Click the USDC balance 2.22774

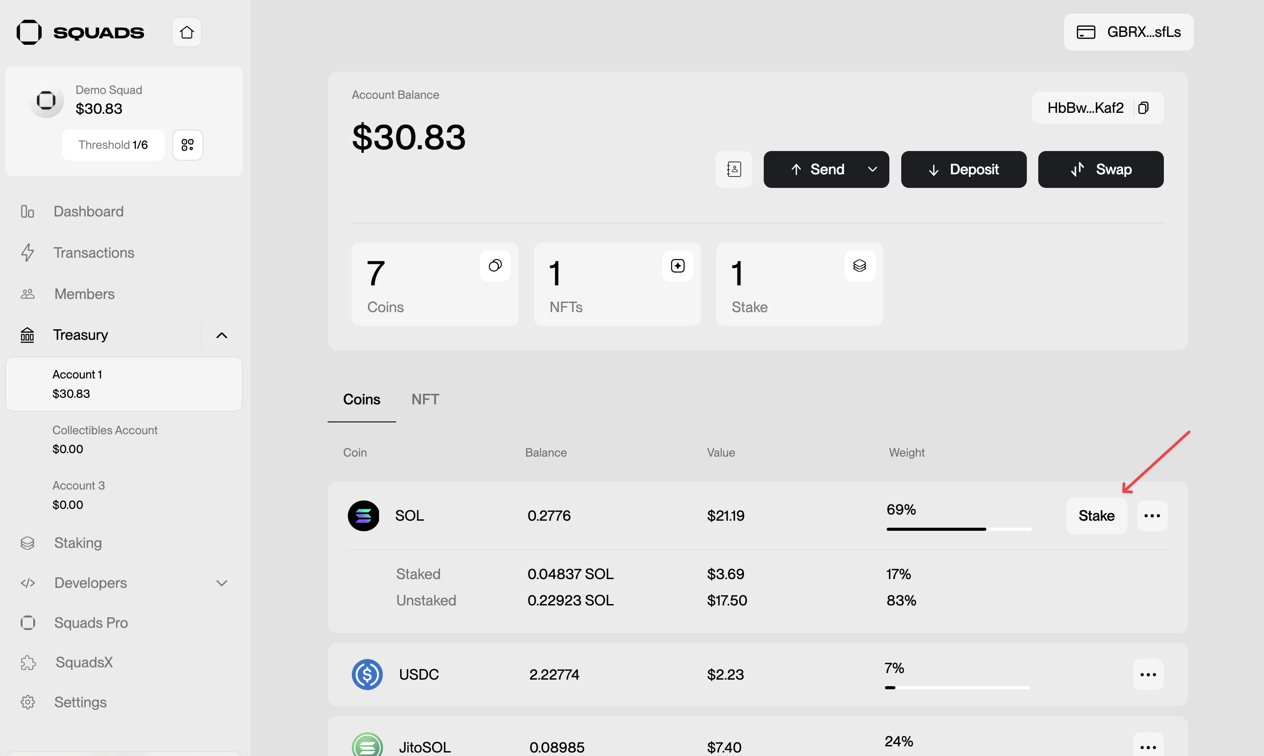point(554,674)
